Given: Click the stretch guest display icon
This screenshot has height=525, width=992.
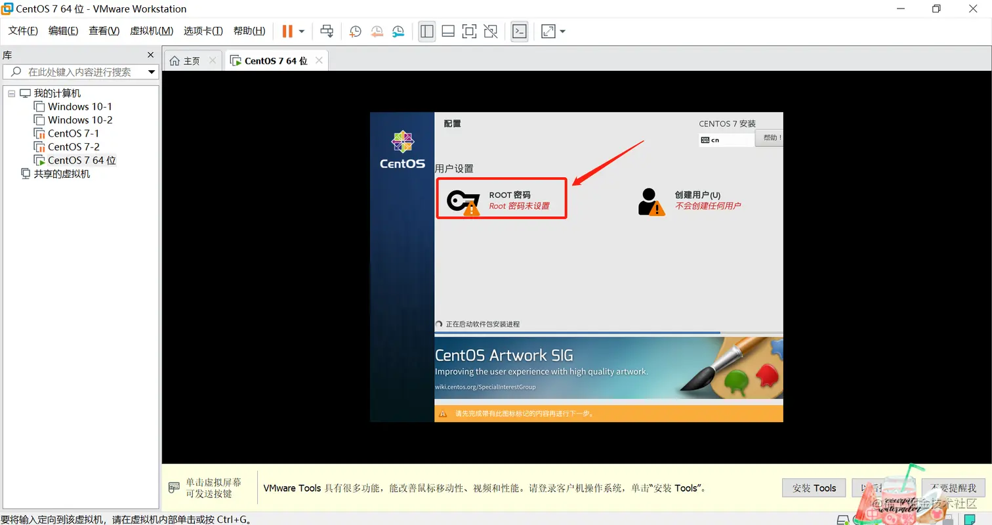Looking at the screenshot, I should (548, 31).
